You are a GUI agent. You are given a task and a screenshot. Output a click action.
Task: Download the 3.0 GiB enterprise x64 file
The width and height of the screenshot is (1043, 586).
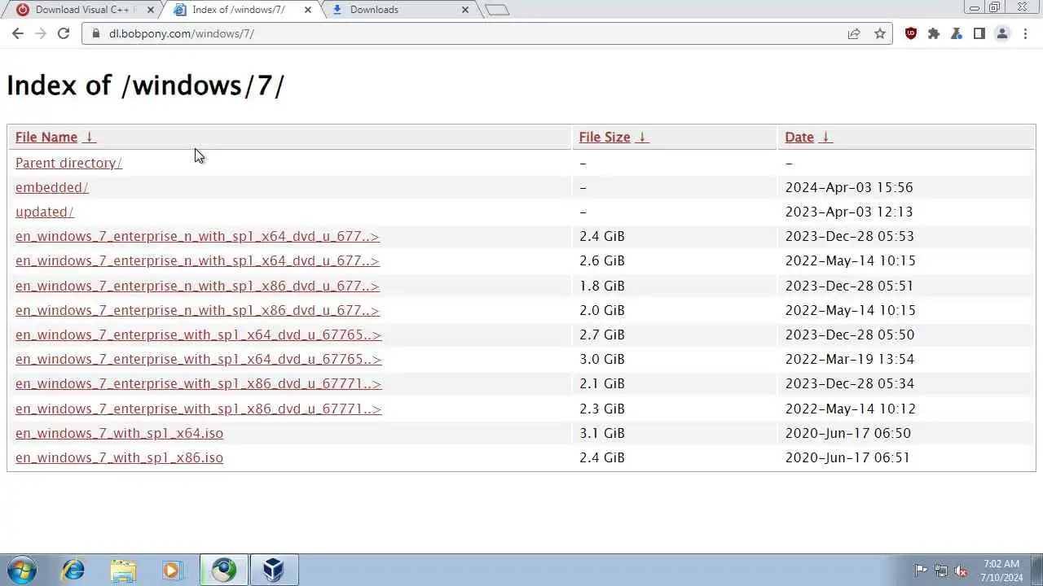pos(198,359)
